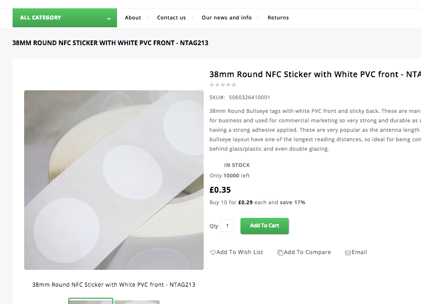Click the grey star rating row
Screen dimensions: 421x304
coord(223,85)
